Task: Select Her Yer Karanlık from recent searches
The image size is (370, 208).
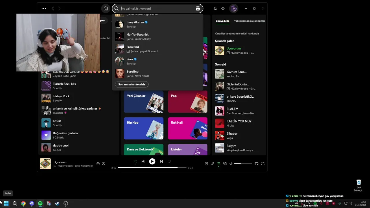Action: [x=158, y=37]
